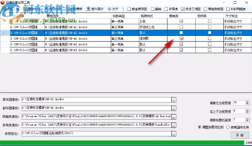Select the GB-A1.drwdot template cell

coord(78,27)
